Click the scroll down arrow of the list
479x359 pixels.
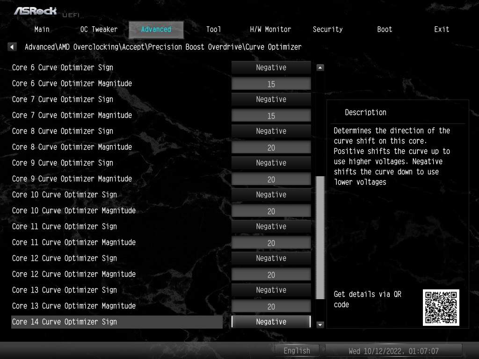coord(320,324)
